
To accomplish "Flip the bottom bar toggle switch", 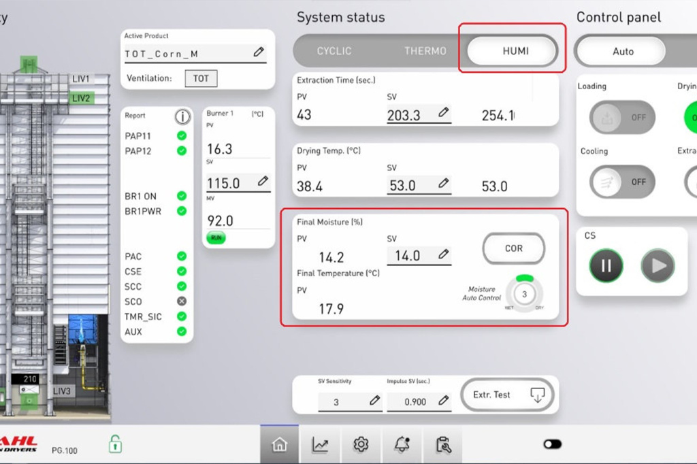I will point(552,444).
